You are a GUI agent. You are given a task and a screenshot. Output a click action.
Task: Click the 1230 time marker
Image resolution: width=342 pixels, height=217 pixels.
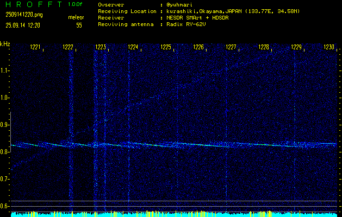(329, 47)
